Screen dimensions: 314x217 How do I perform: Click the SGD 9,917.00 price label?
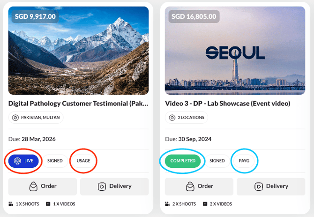pyautogui.click(x=36, y=16)
